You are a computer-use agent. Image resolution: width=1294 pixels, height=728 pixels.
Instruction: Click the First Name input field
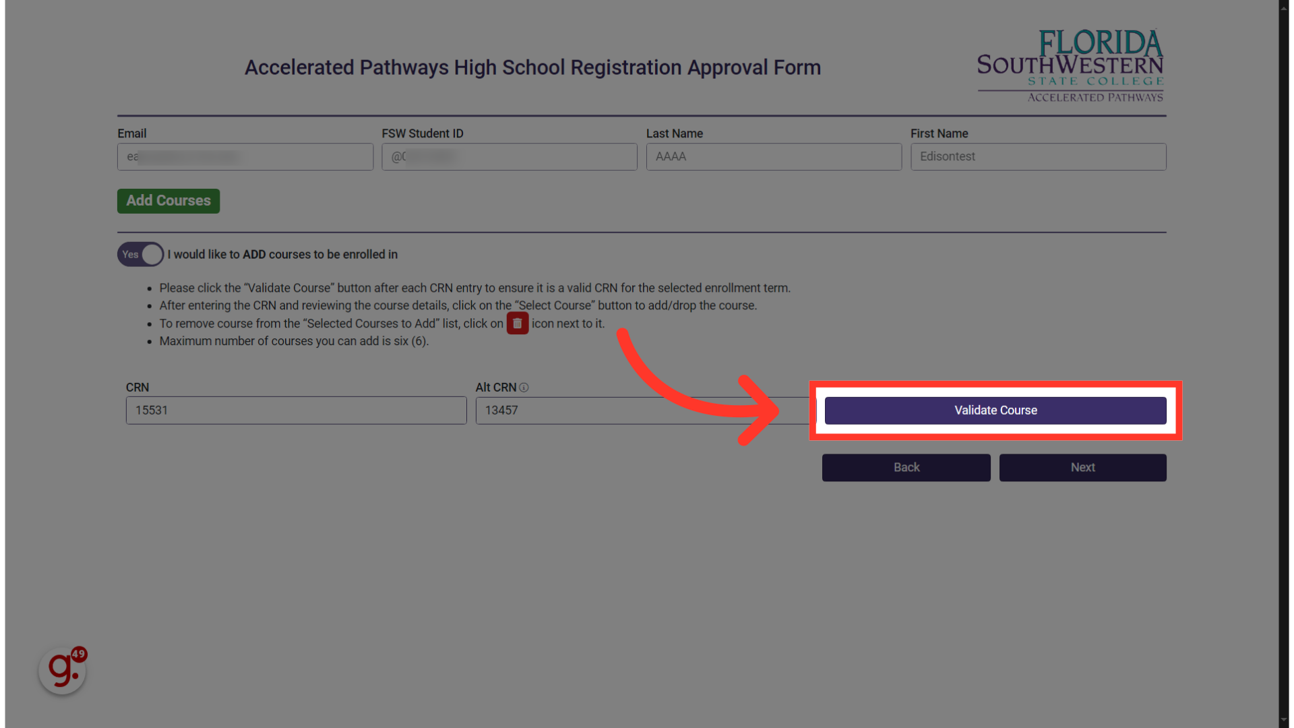point(1038,156)
